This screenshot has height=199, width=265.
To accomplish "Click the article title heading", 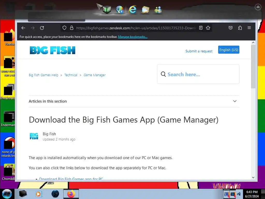I will pos(123,120).
